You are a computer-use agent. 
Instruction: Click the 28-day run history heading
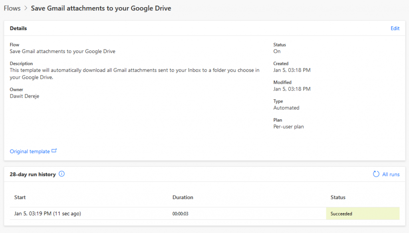coord(33,174)
